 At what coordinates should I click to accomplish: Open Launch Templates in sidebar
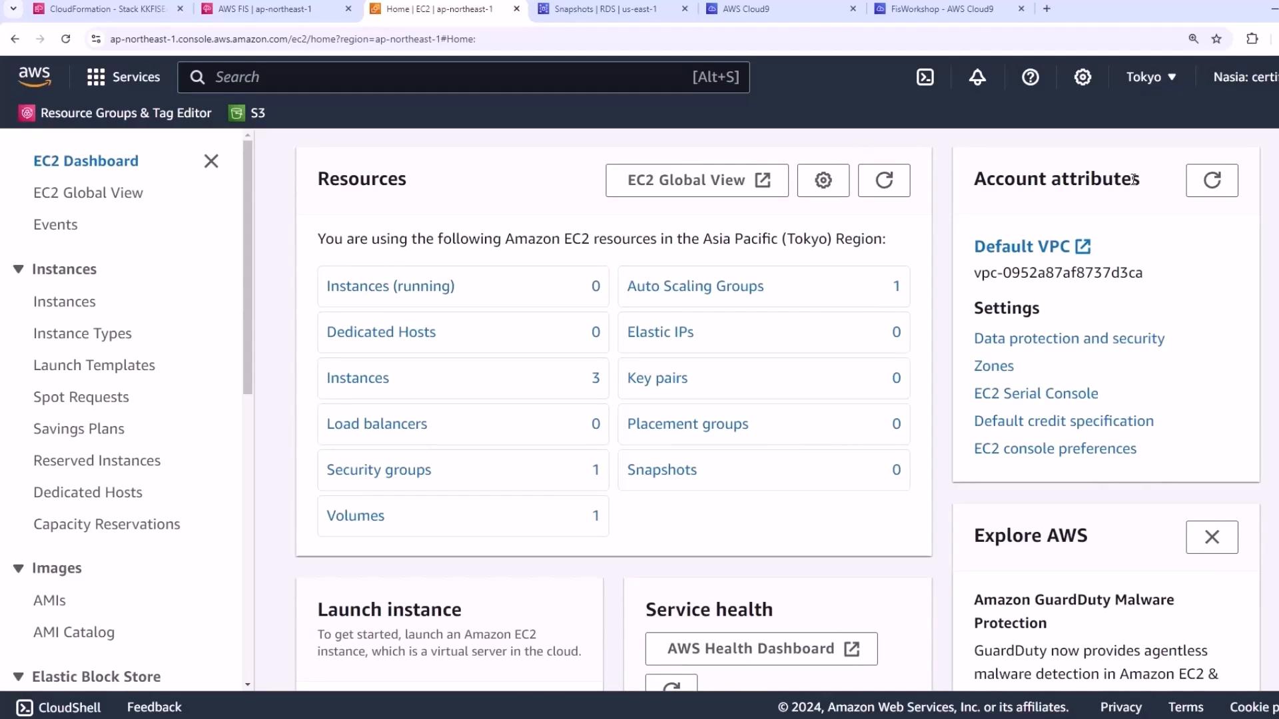click(x=94, y=365)
